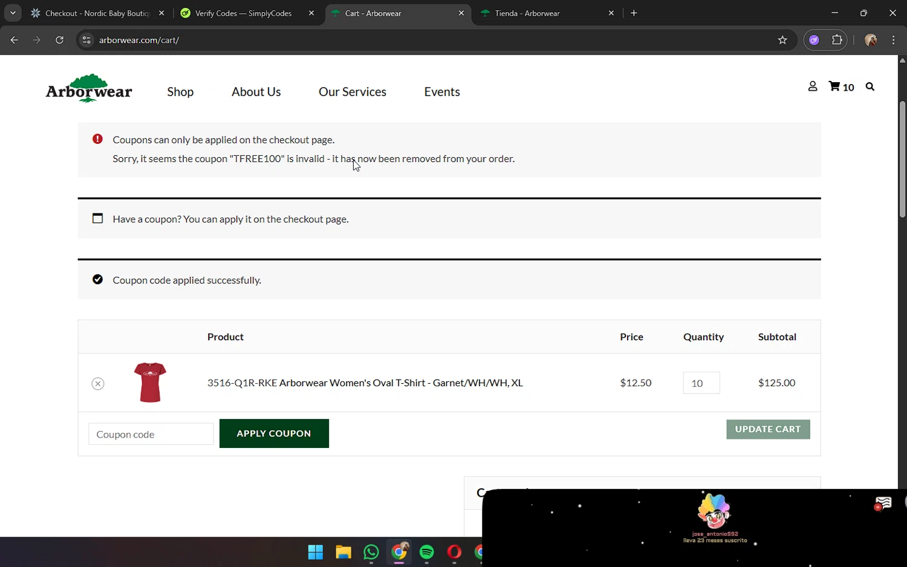Open the Arborwear logo home link
This screenshot has height=567, width=907.
tap(89, 88)
